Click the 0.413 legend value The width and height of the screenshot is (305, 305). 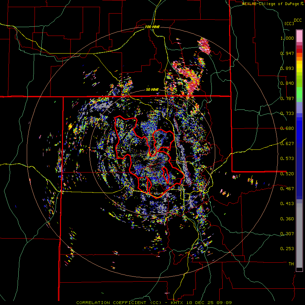[x=287, y=204]
